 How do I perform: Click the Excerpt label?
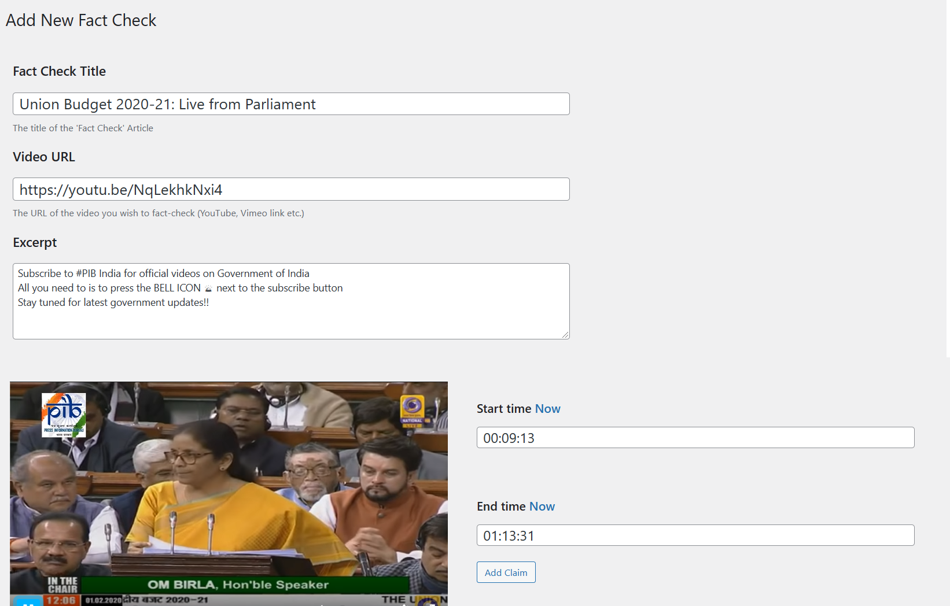tap(35, 243)
